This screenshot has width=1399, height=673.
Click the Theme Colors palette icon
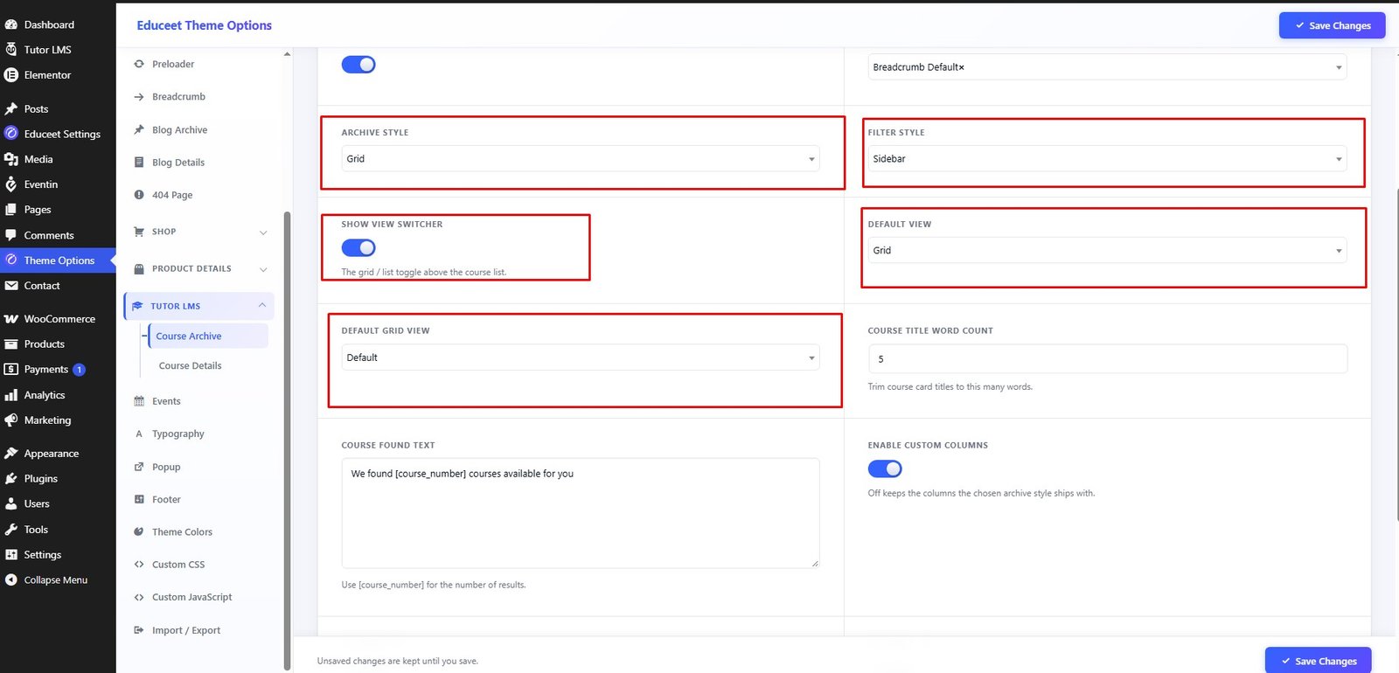click(139, 531)
